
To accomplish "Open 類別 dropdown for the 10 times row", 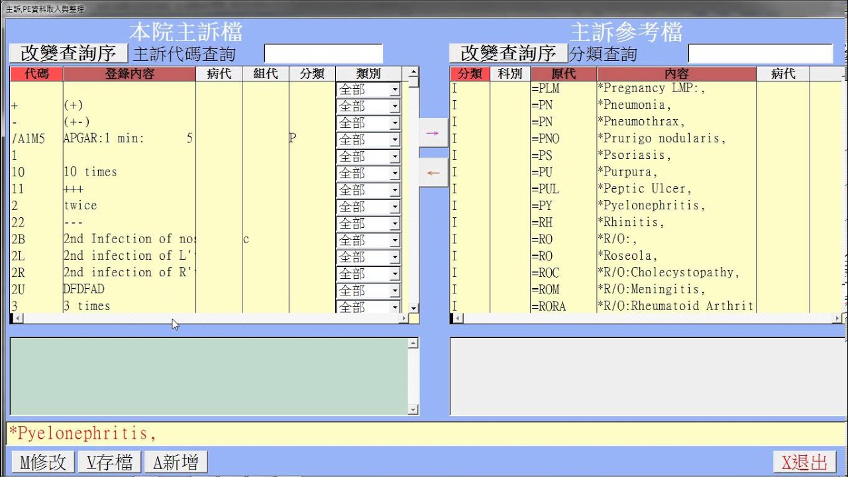I will click(x=394, y=173).
